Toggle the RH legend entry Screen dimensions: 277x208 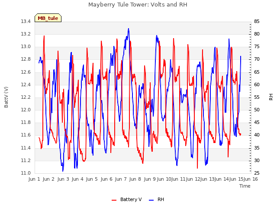click(156, 199)
